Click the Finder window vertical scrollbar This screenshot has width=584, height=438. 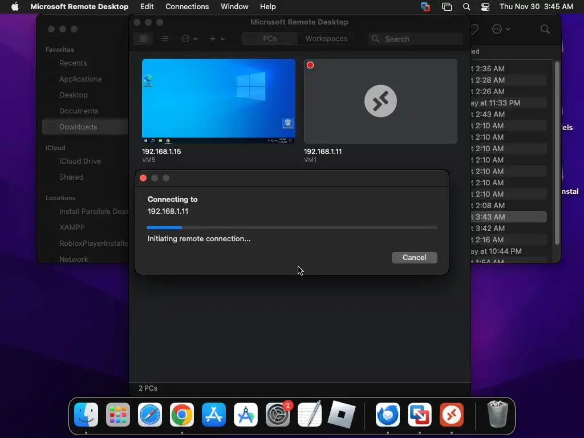[557, 153]
